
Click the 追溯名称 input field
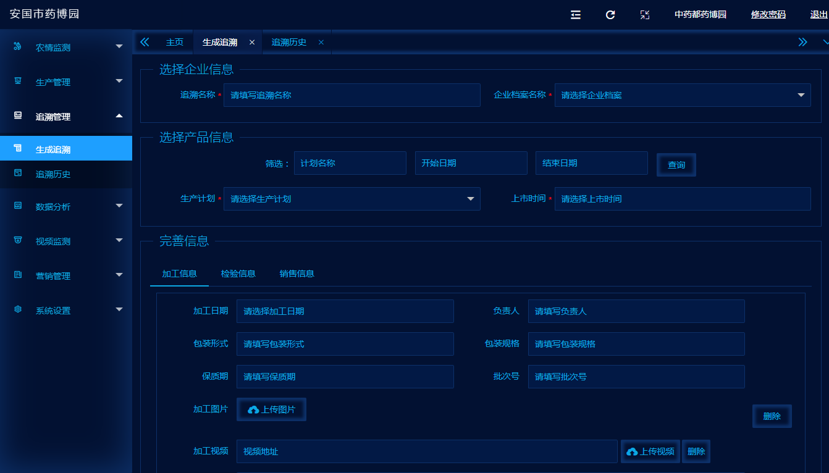tap(351, 95)
